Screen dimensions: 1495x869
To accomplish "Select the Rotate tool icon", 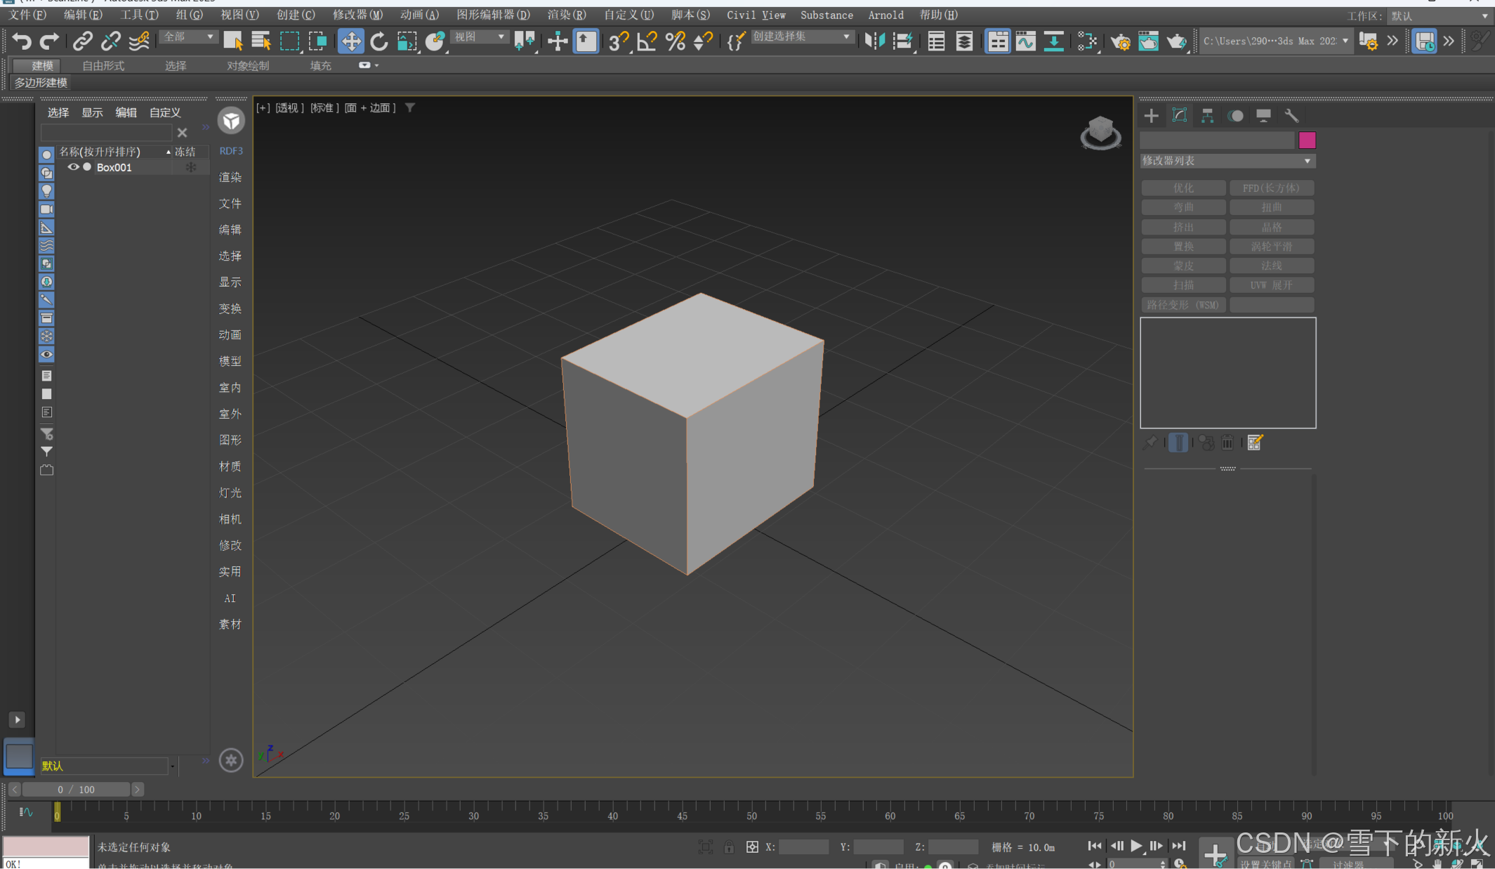I will tap(378, 41).
